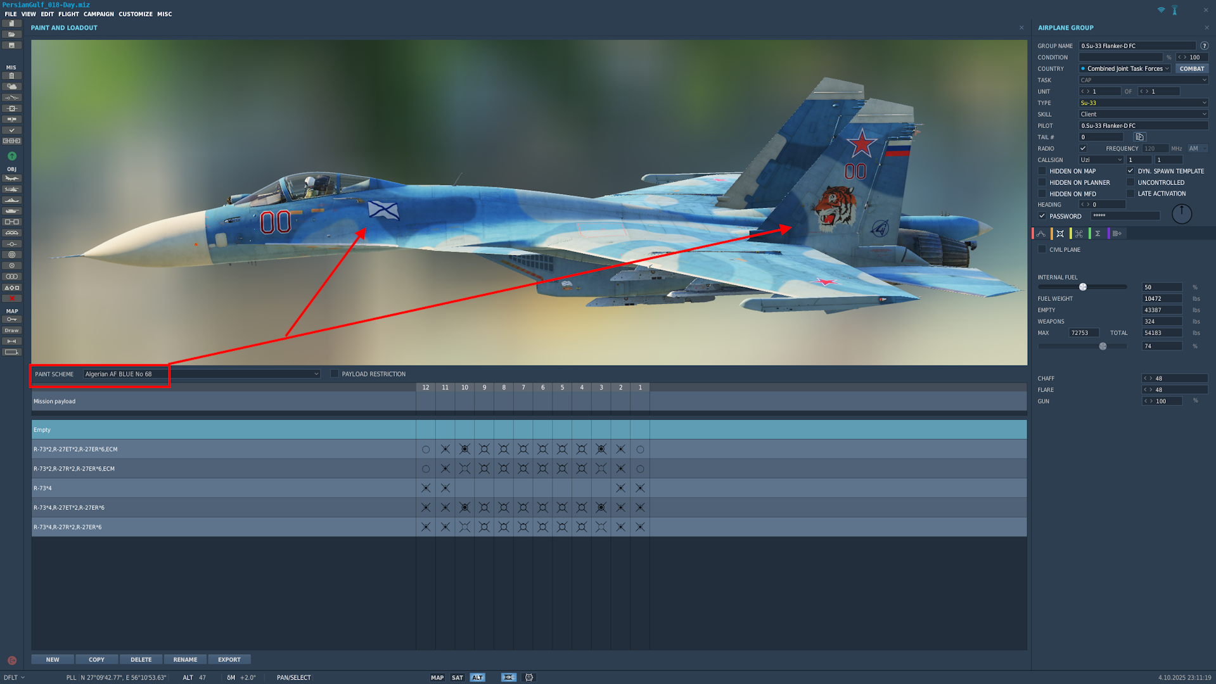The width and height of the screenshot is (1216, 684).
Task: Open the EDIT menu
Action: [x=48, y=14]
